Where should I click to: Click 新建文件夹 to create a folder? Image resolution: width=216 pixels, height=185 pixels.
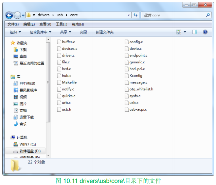pos(105,32)
